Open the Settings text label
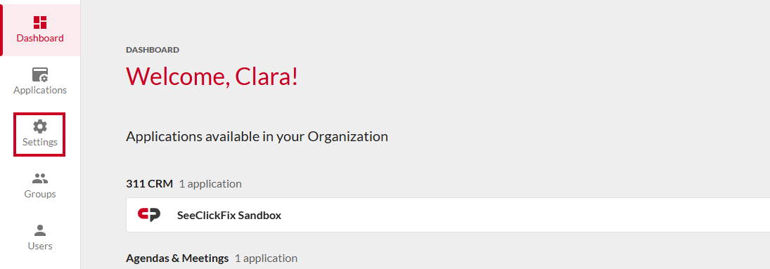The image size is (770, 269). pyautogui.click(x=40, y=143)
